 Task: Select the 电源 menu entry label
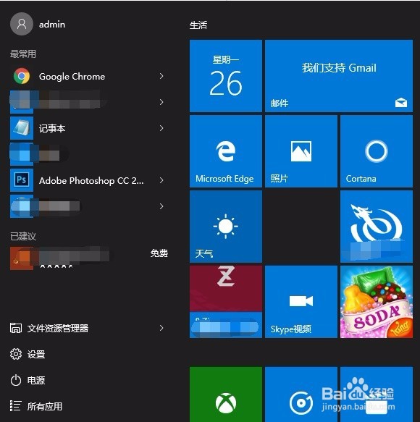pyautogui.click(x=36, y=380)
